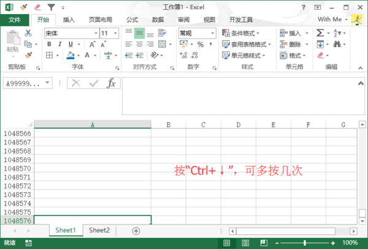
Task: Switch to the 插入 Insert tab
Action: tap(69, 20)
